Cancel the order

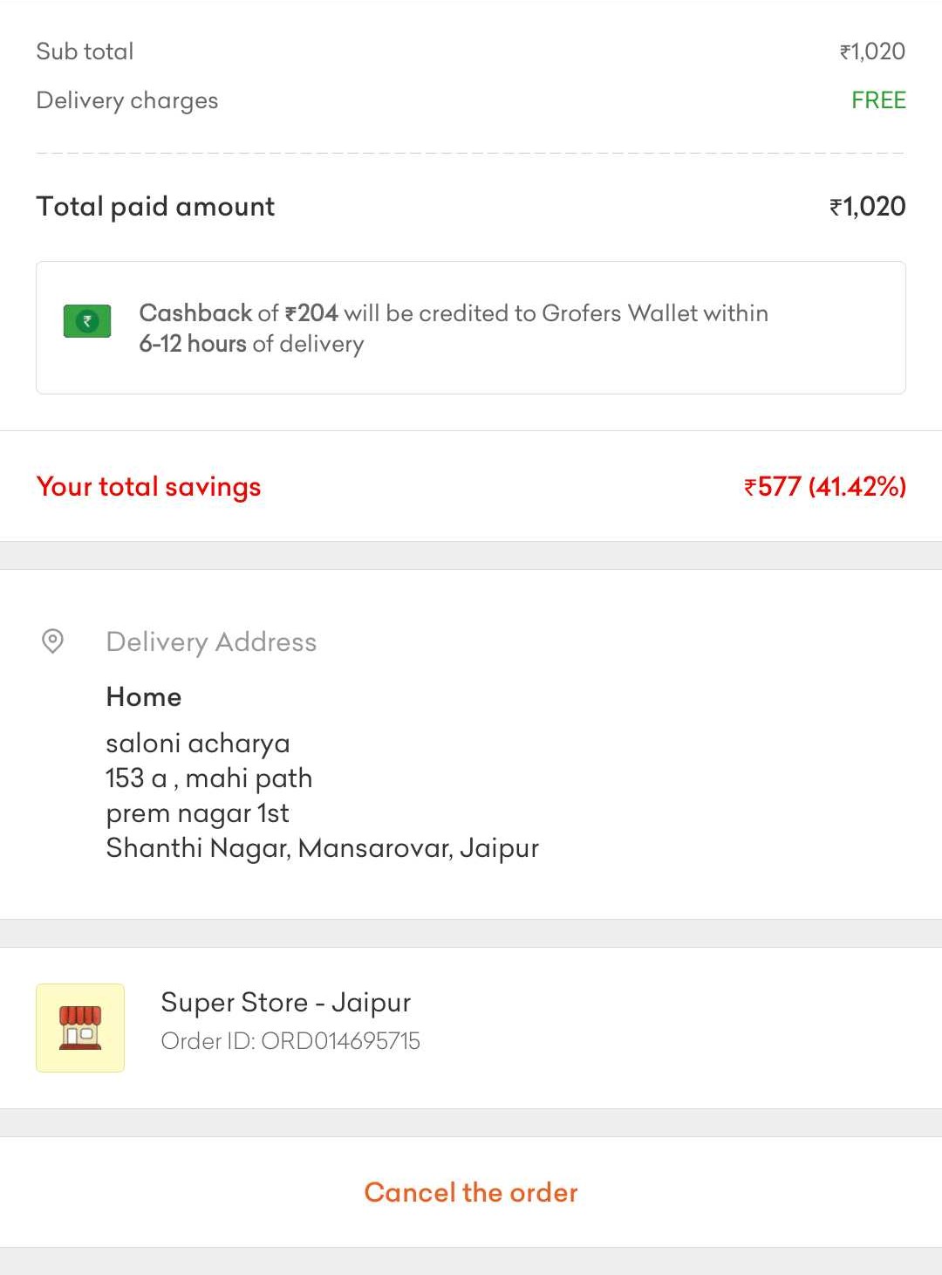(x=471, y=1192)
